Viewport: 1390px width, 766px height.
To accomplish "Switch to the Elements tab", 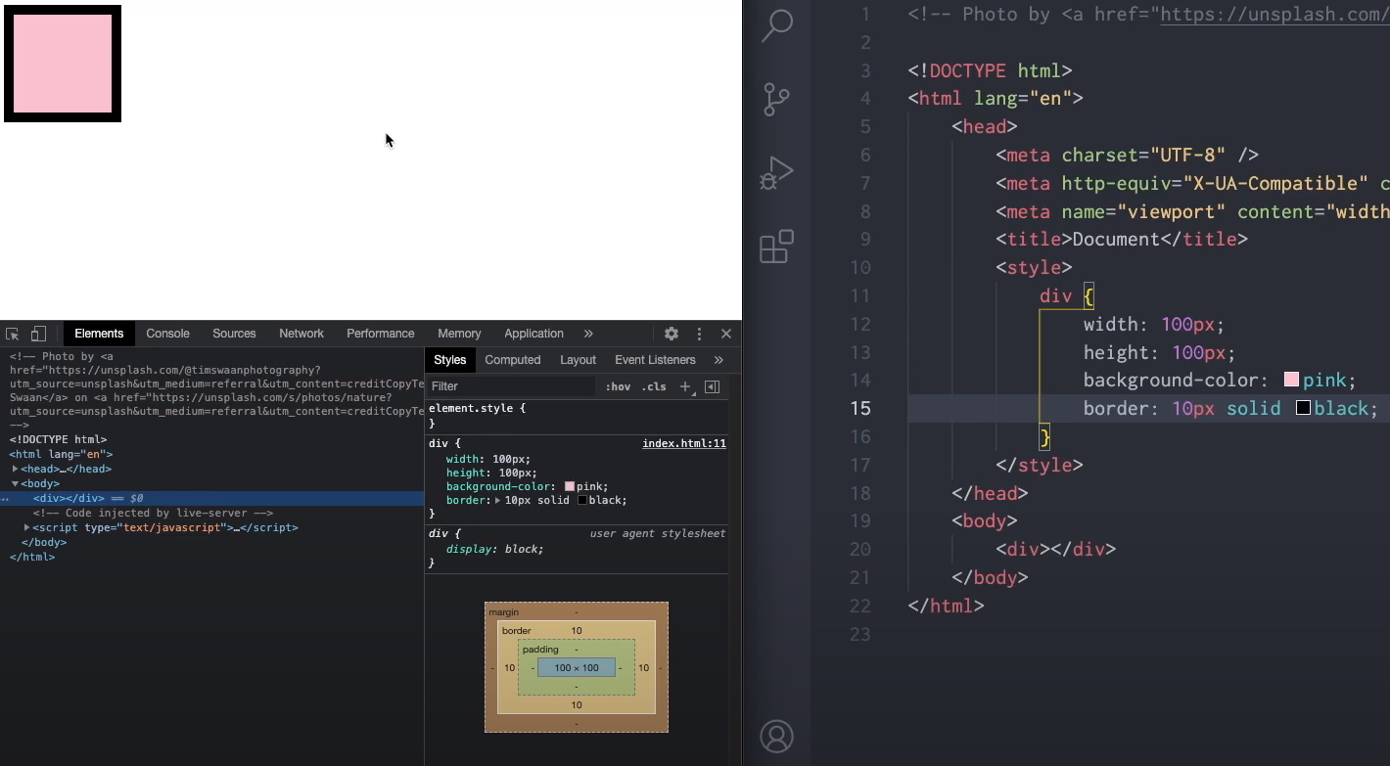I will [99, 334].
